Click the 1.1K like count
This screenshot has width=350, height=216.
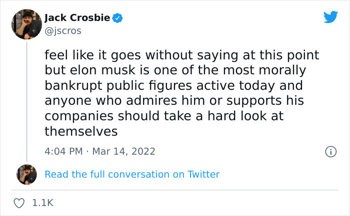coord(41,203)
